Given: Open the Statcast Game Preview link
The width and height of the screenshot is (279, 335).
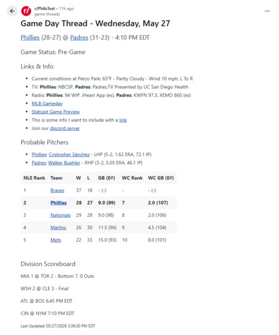Looking at the screenshot, I should tap(56, 112).
